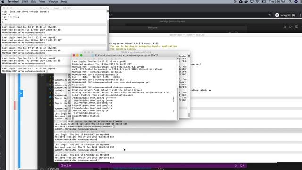Viewport: 302px width, 170px height.
Task: Click the kafka terminal split-pane icon
Action: [108, 11]
